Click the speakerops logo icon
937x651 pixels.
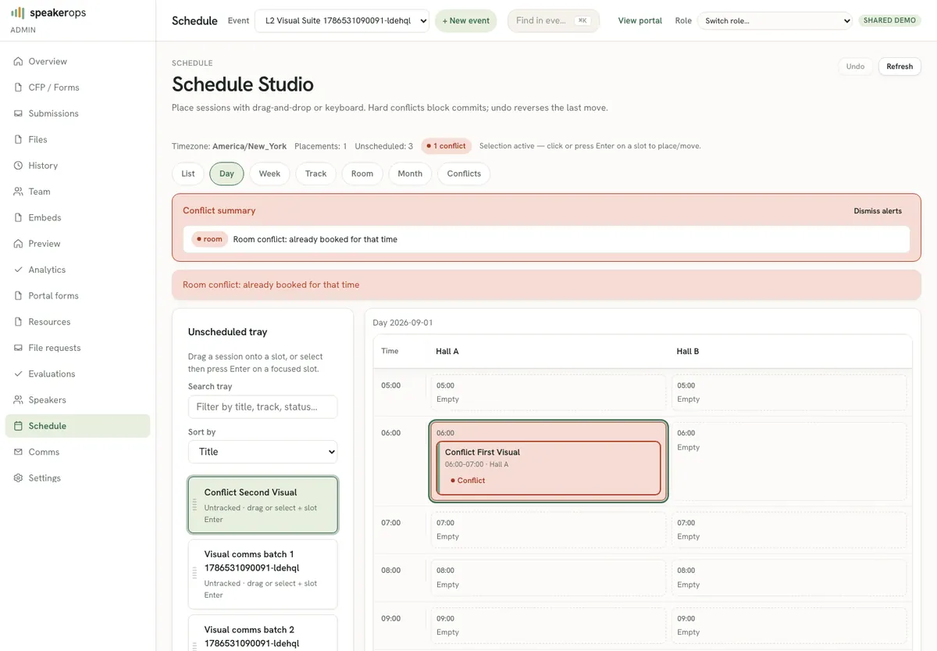[x=17, y=13]
